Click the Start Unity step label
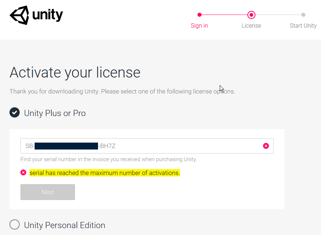Screen dimensions: 321x235 click(303, 25)
